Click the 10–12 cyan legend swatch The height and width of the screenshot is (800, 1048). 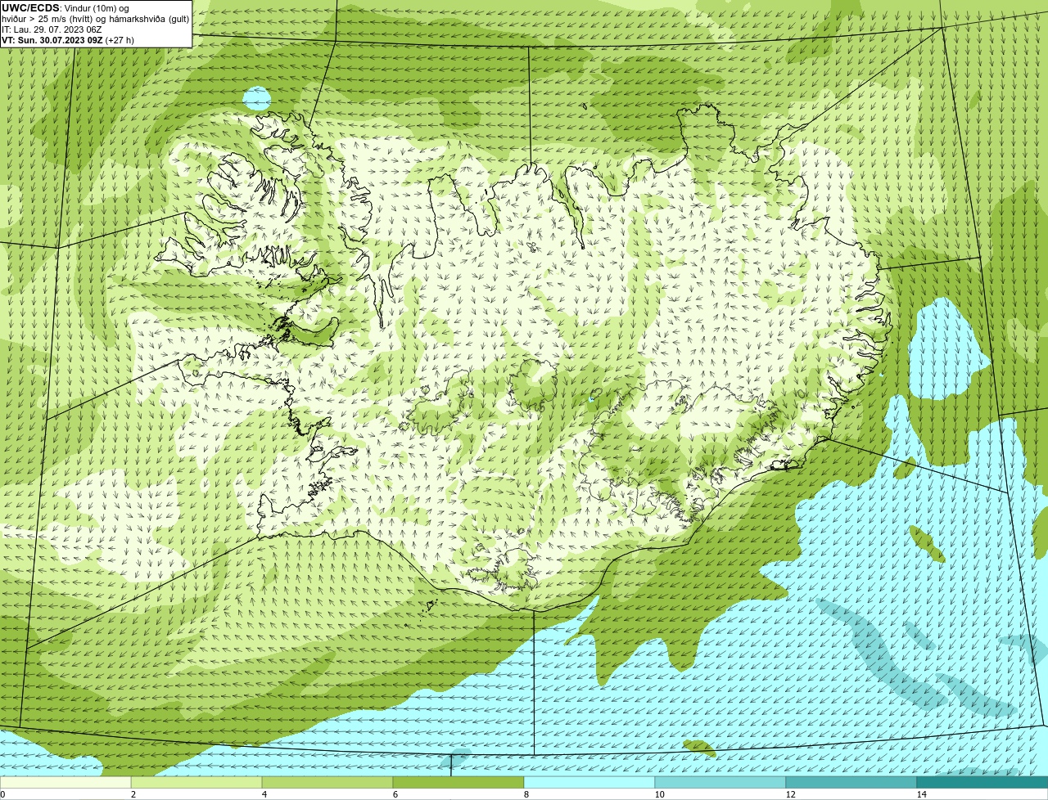click(720, 783)
